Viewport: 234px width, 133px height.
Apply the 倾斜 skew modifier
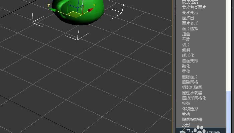[186, 50]
